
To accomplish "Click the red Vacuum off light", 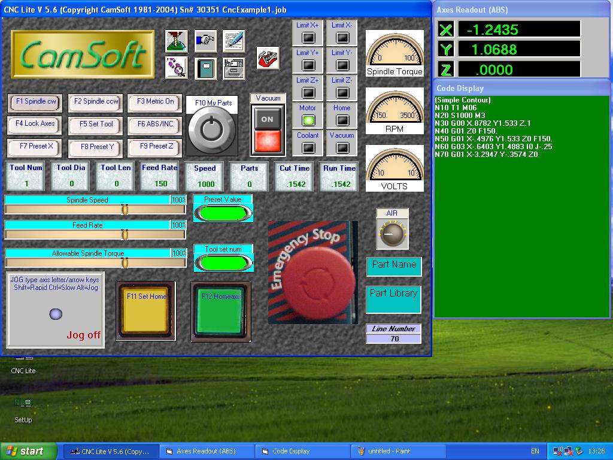I will coord(268,141).
